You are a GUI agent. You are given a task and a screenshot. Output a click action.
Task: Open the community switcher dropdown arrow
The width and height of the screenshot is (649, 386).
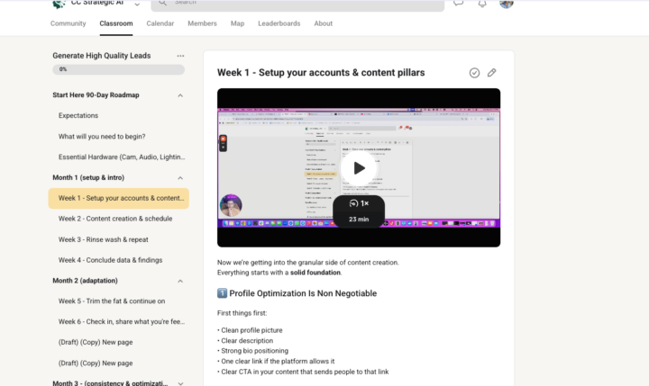(136, 4)
